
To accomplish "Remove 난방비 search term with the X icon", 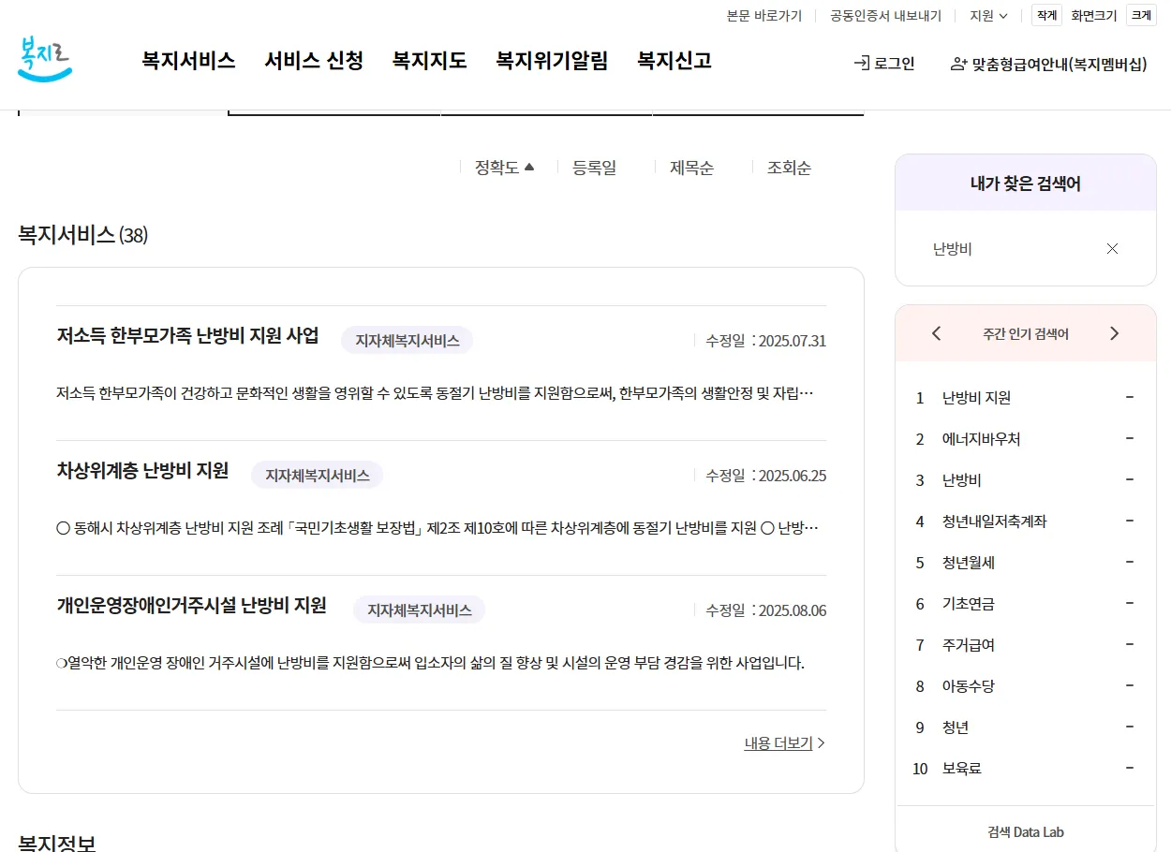I will [x=1112, y=249].
